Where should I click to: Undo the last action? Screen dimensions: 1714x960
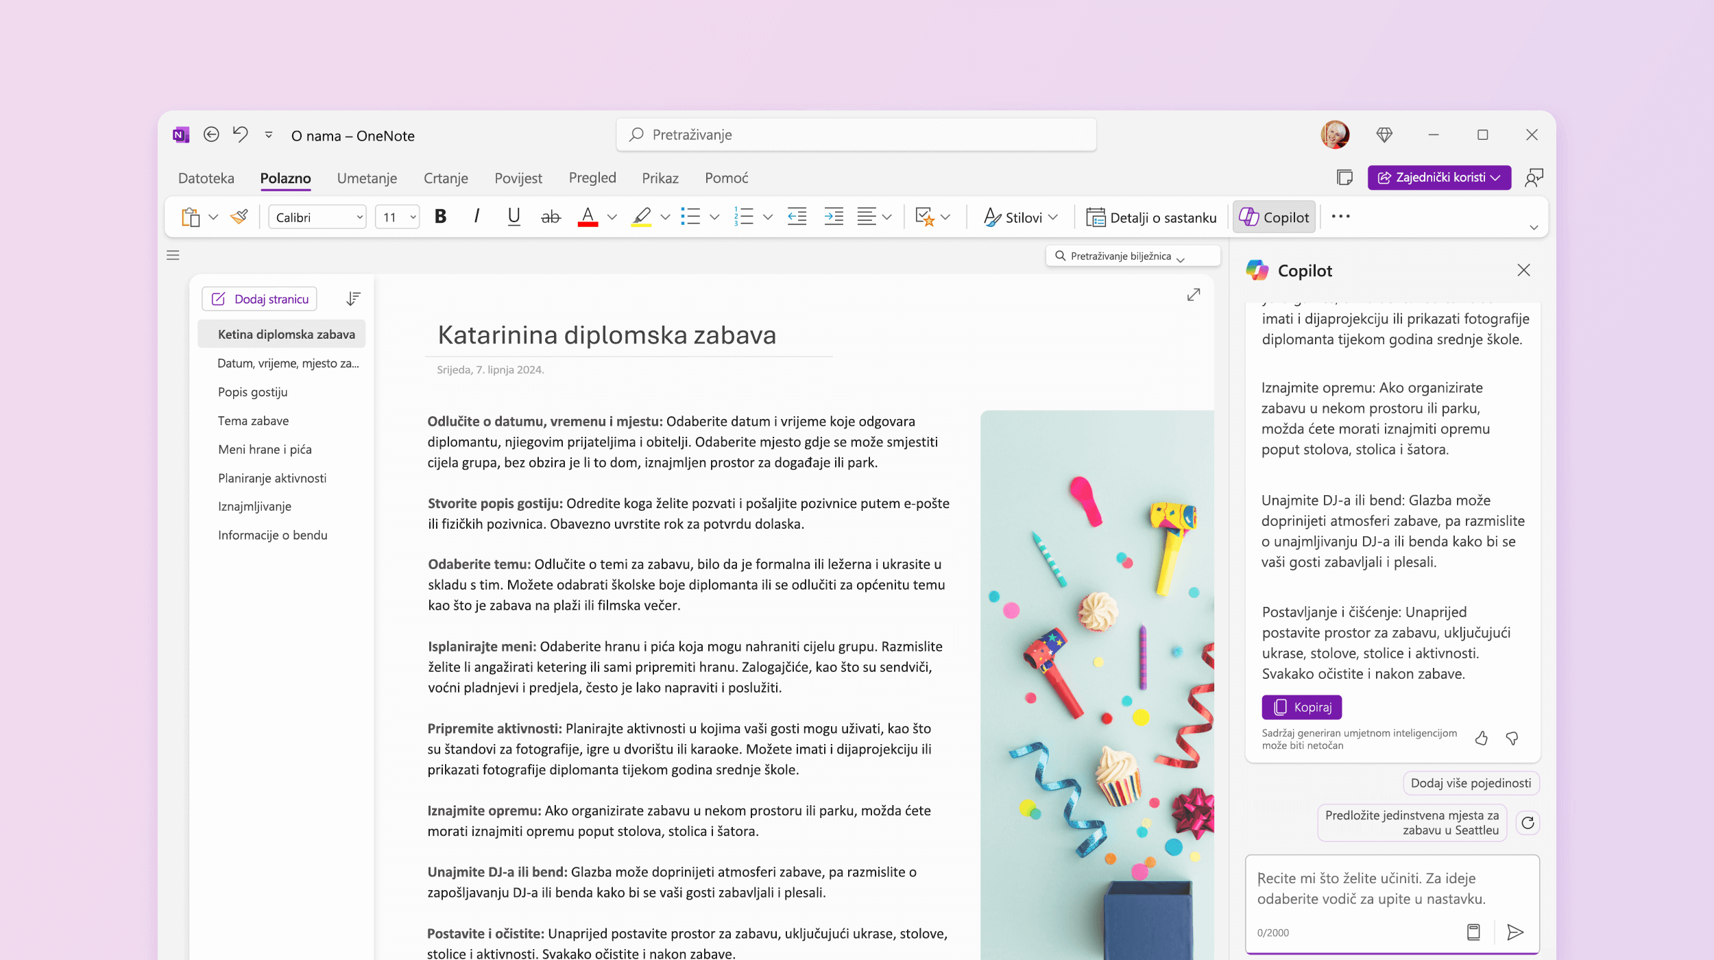coord(240,134)
